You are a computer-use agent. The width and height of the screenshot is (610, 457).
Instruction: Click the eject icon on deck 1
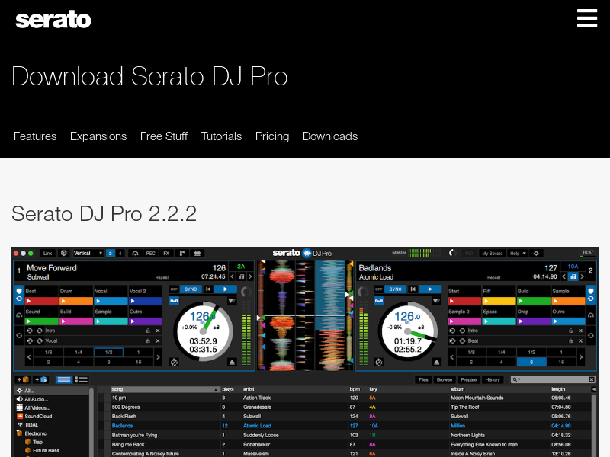(232, 363)
